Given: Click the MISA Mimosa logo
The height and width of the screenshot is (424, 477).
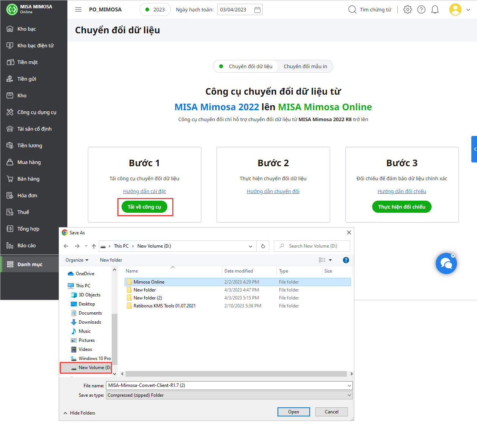Looking at the screenshot, I should pos(29,9).
